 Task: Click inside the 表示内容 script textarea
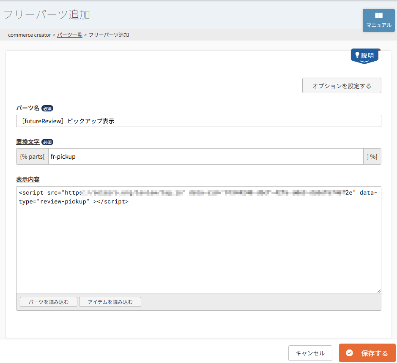click(199, 240)
